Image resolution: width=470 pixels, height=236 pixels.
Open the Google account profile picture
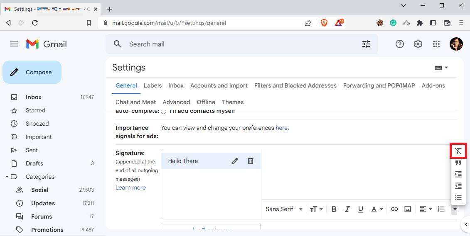(456, 44)
